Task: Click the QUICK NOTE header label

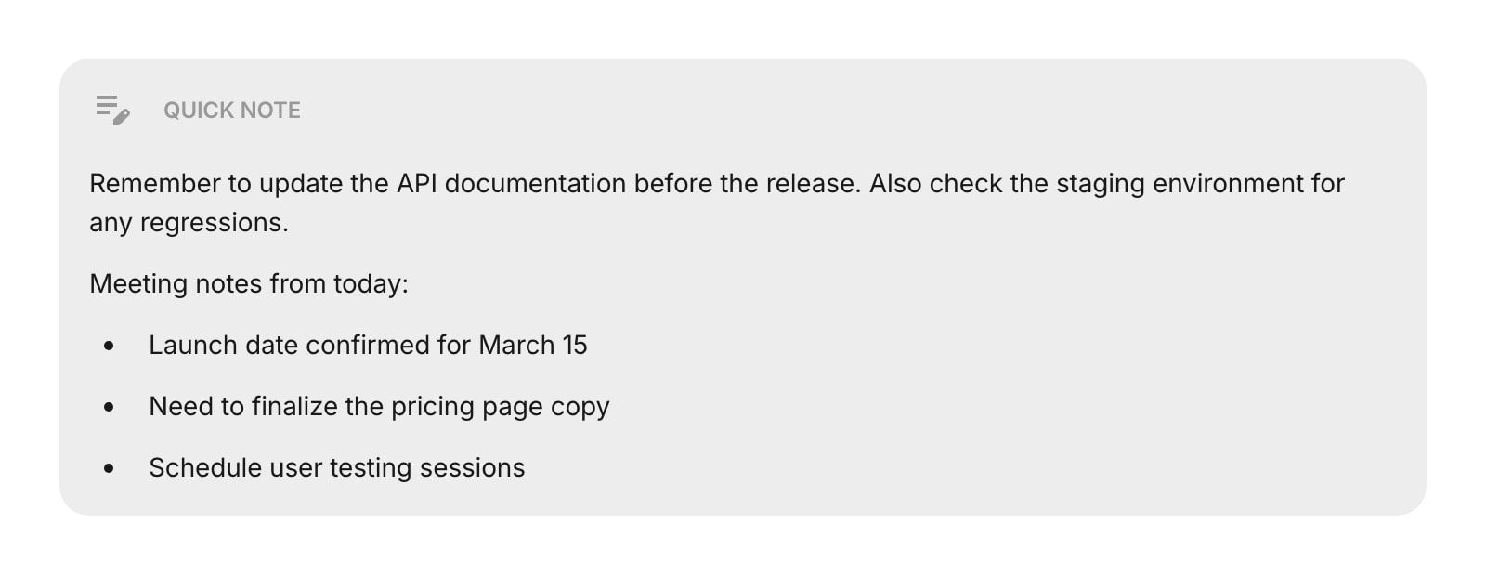Action: coord(232,111)
